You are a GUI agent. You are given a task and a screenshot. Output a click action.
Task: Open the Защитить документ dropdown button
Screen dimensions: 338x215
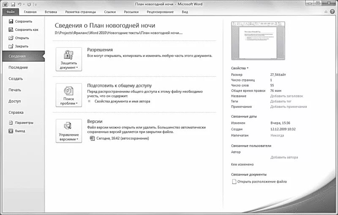click(x=69, y=59)
